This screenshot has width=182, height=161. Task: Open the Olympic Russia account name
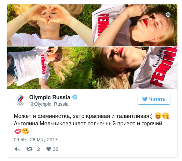point(50,97)
